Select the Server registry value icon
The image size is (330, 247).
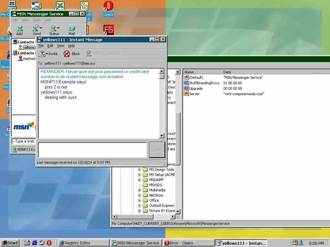[x=186, y=94]
